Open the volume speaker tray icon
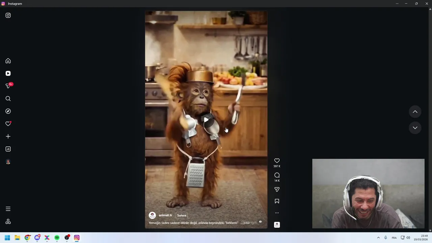 pyautogui.click(x=408, y=238)
